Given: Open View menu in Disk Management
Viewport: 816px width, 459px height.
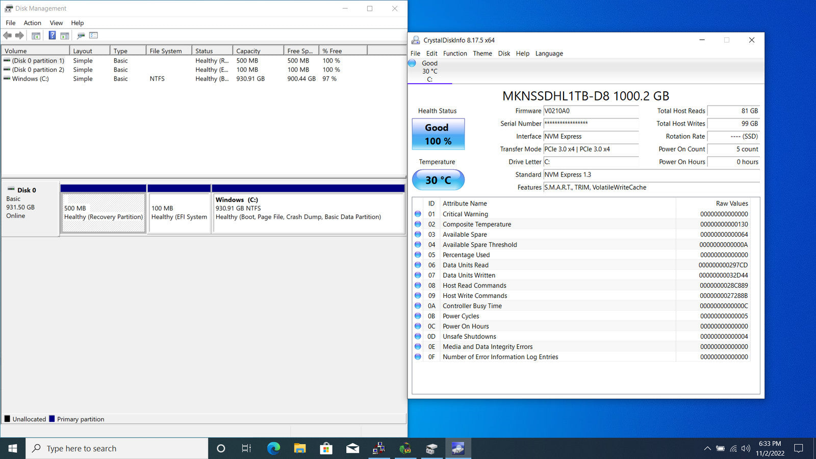Looking at the screenshot, I should pos(56,23).
